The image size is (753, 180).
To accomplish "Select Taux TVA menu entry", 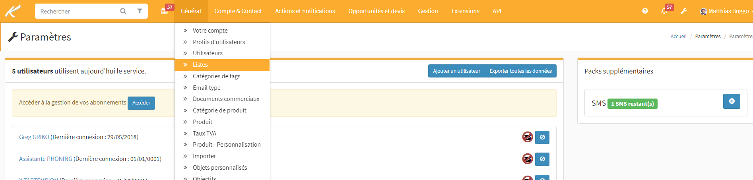I will click(x=222, y=133).
